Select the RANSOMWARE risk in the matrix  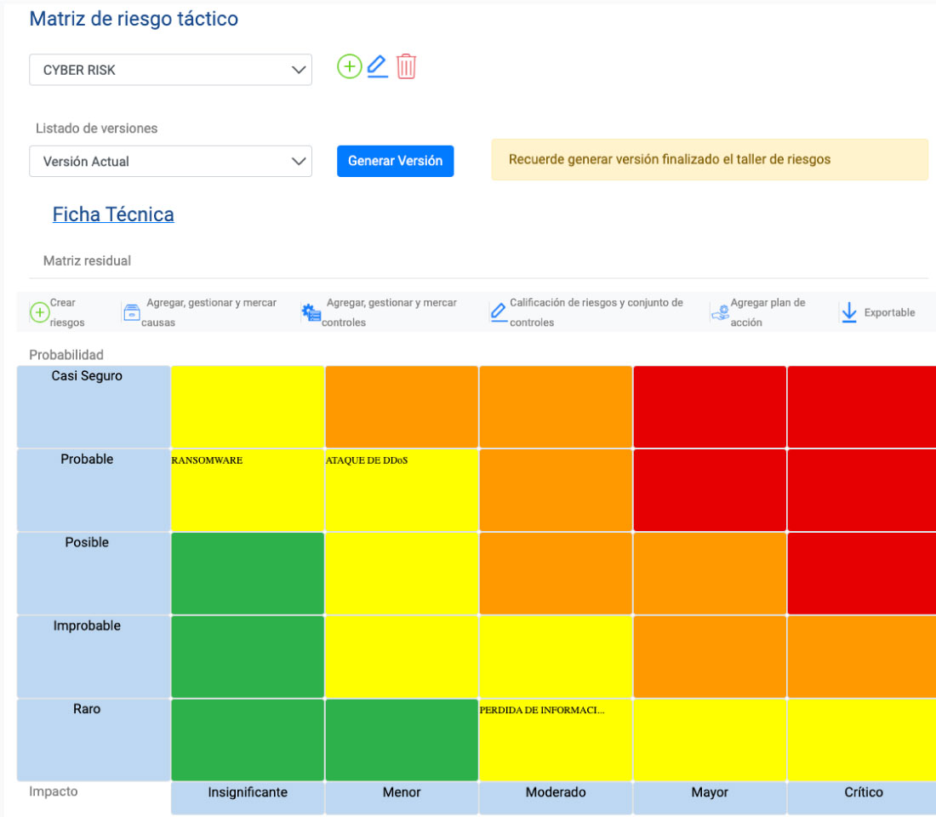[207, 460]
